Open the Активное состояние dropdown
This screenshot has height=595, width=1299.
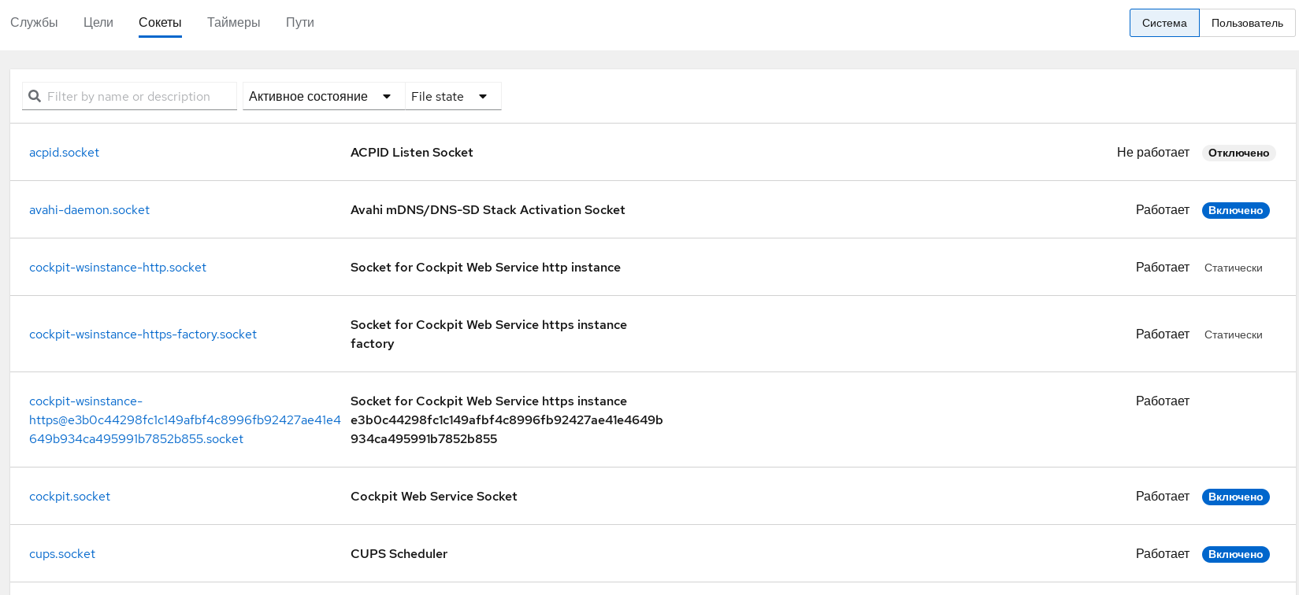(320, 96)
